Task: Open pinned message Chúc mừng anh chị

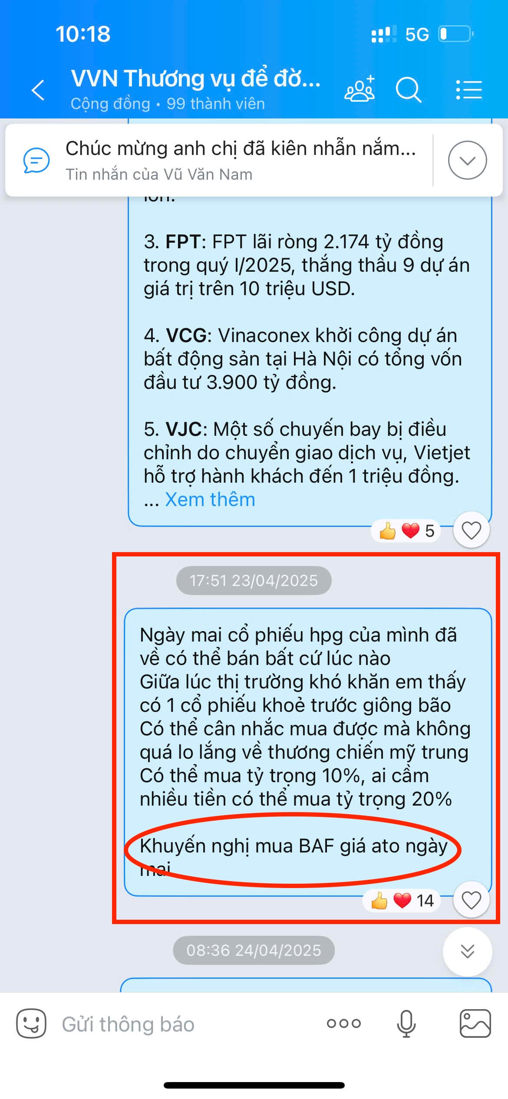Action: click(241, 148)
